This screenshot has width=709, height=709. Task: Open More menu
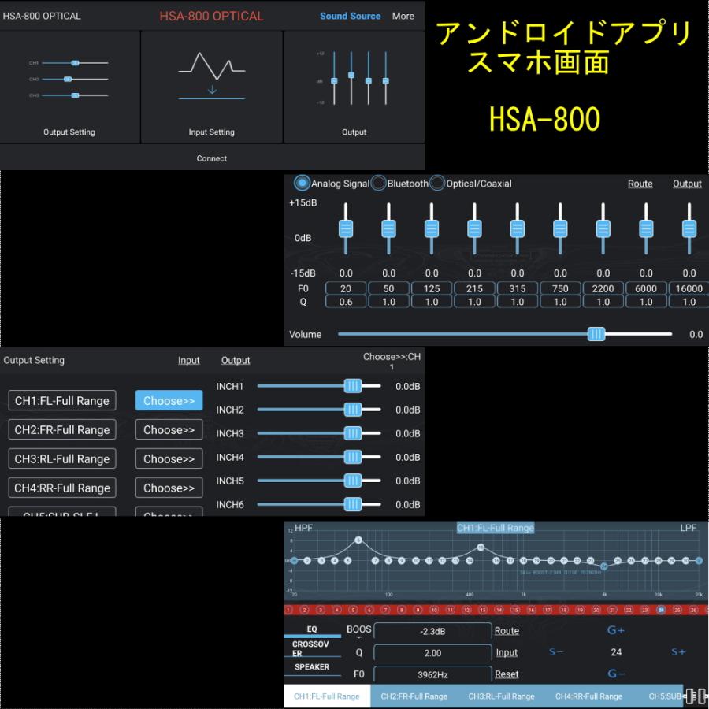pos(403,16)
